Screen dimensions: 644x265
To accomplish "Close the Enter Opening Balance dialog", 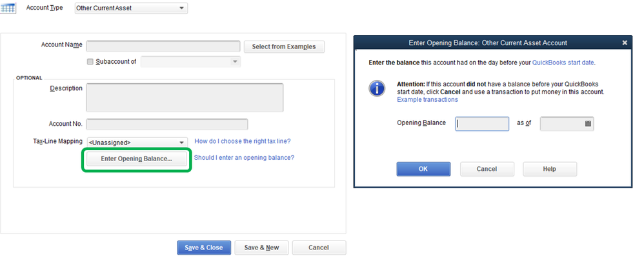I will click(x=624, y=43).
